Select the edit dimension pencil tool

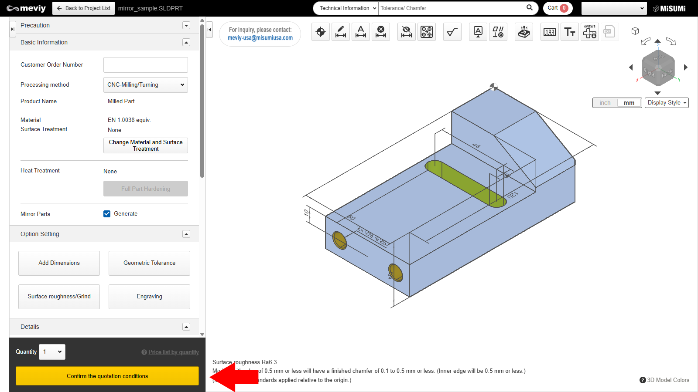coord(341,32)
